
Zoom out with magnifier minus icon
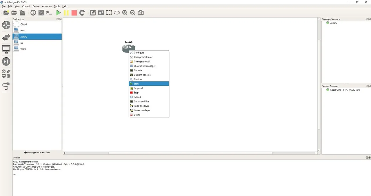point(133,13)
